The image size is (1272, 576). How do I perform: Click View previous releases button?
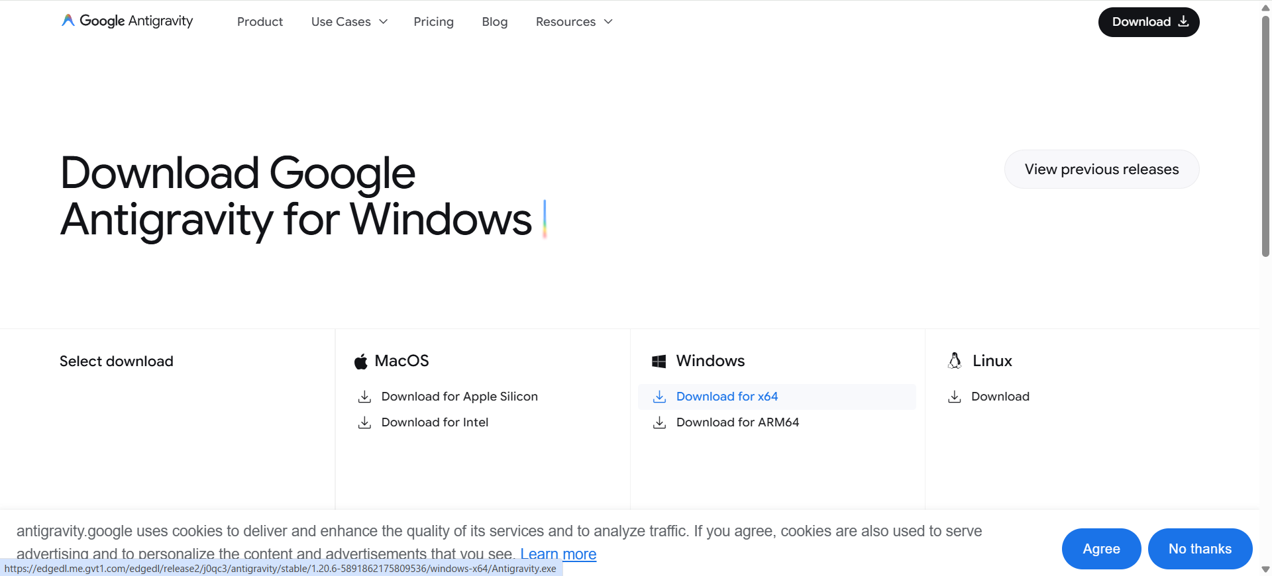(1101, 169)
